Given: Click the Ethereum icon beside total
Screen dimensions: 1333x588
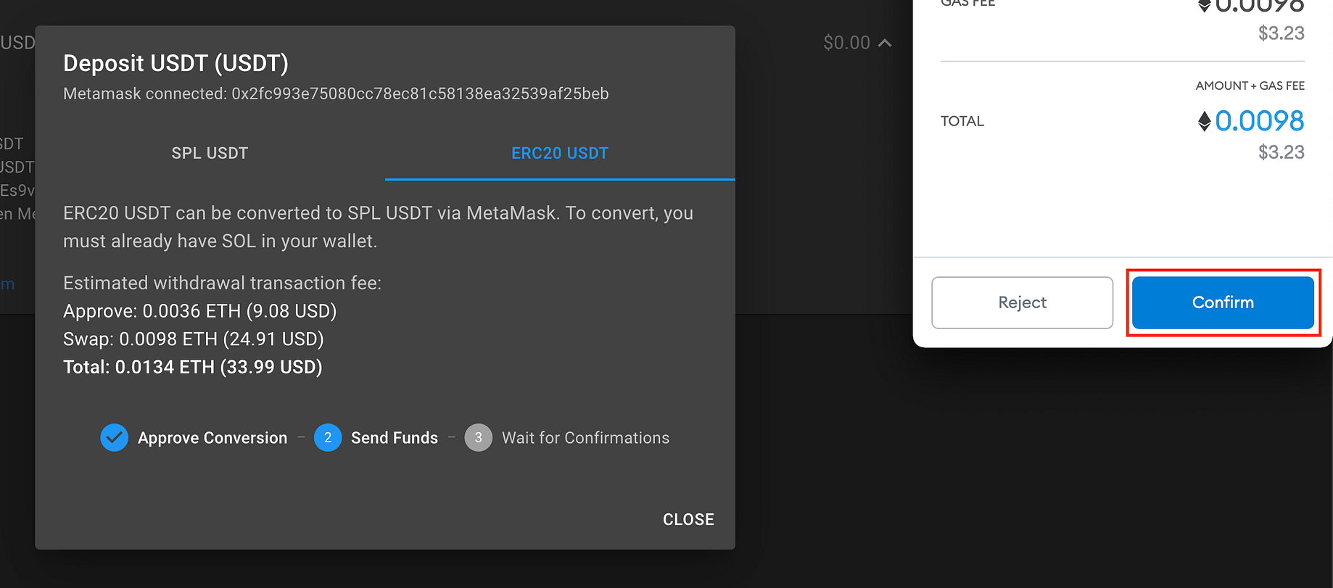Looking at the screenshot, I should (x=1205, y=121).
